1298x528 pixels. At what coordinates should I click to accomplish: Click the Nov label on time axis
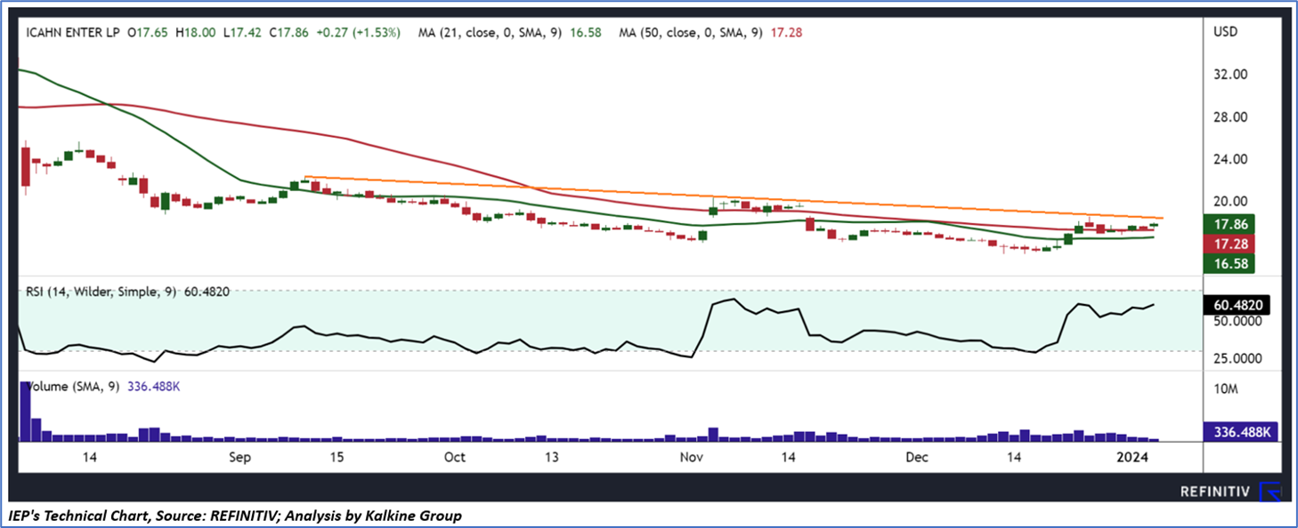pos(691,457)
